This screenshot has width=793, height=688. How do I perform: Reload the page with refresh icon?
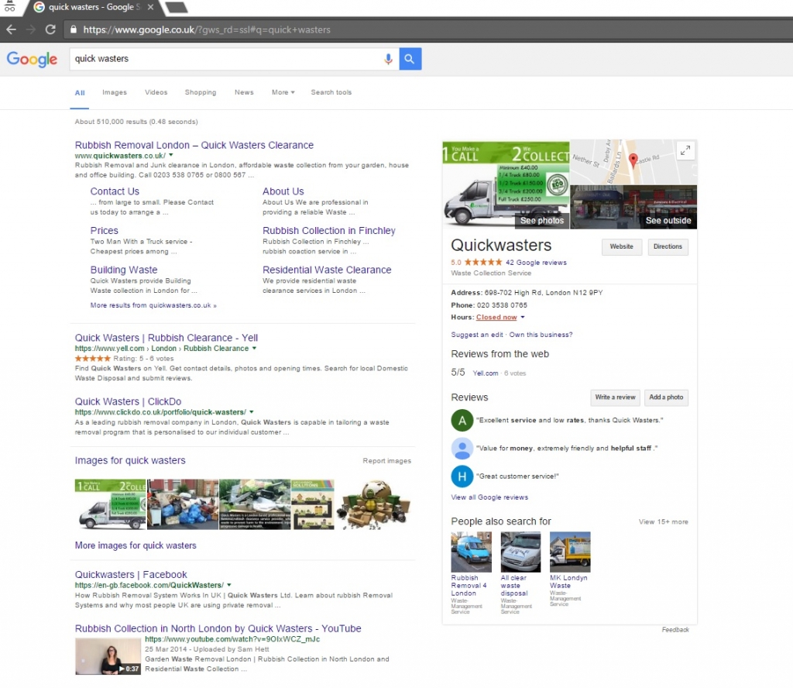[50, 29]
